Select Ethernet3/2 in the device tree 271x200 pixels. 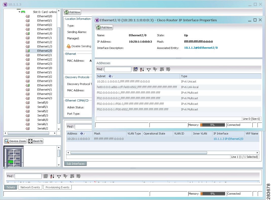[x=45, y=77]
